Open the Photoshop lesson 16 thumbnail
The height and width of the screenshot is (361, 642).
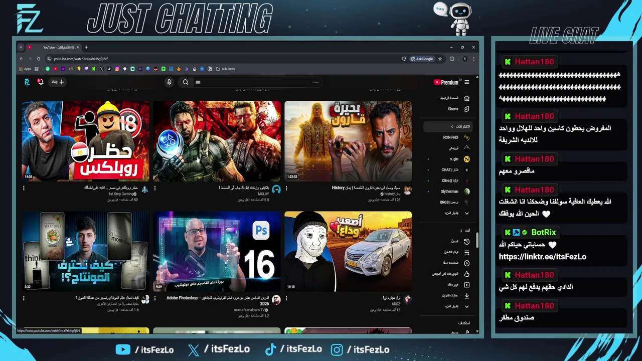(217, 251)
